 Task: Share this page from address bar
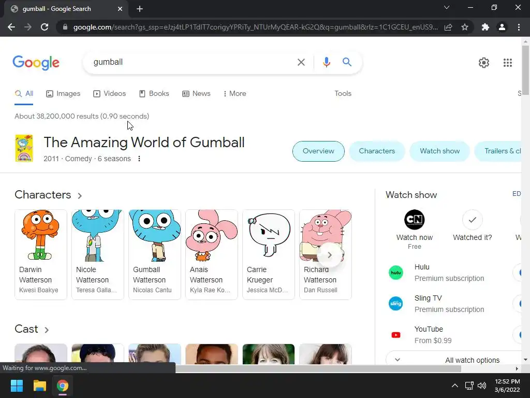(448, 27)
